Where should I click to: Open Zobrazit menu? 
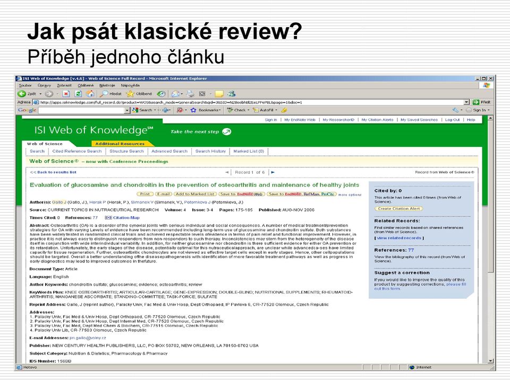coord(64,85)
